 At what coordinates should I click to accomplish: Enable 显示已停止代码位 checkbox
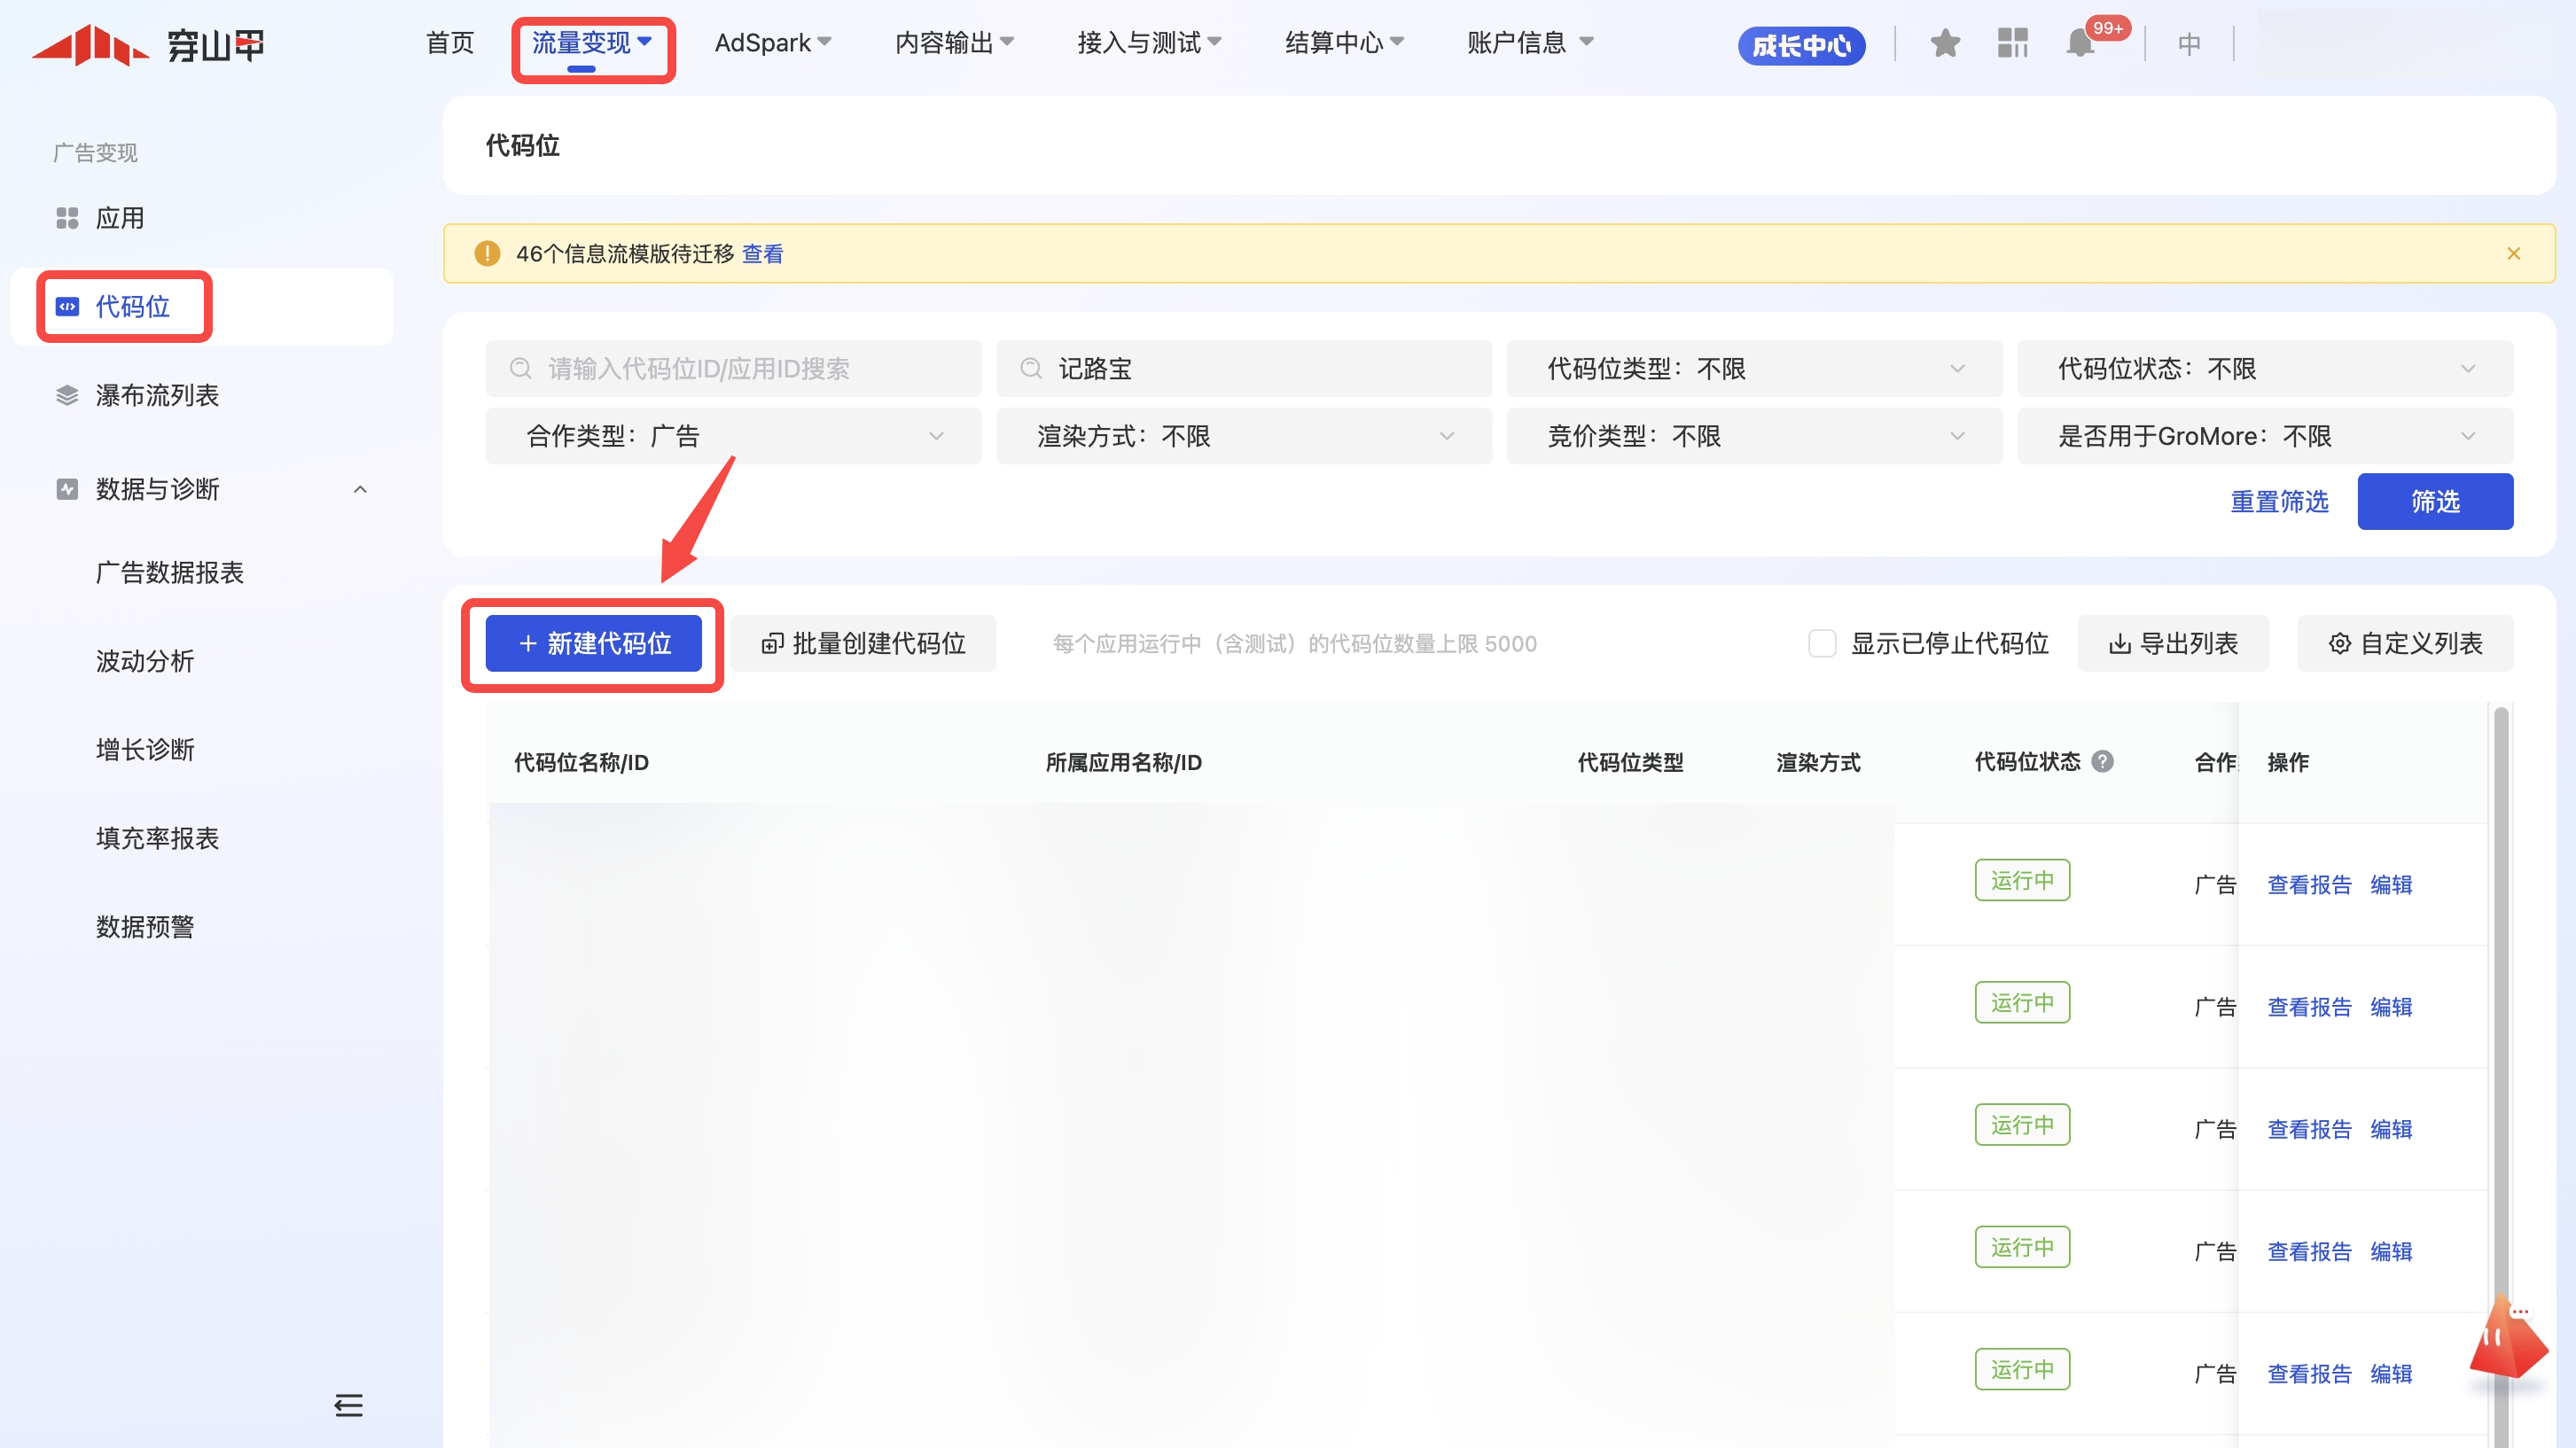click(x=1822, y=643)
